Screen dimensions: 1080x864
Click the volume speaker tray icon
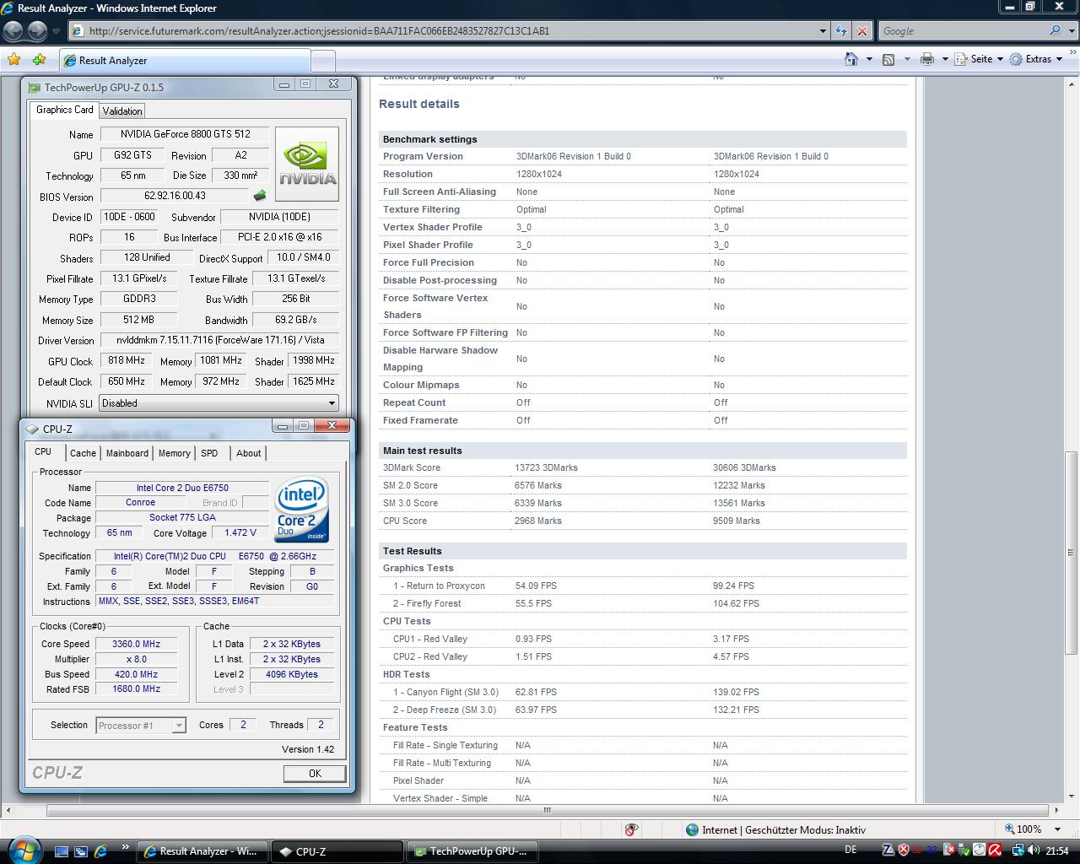pyautogui.click(x=1034, y=850)
